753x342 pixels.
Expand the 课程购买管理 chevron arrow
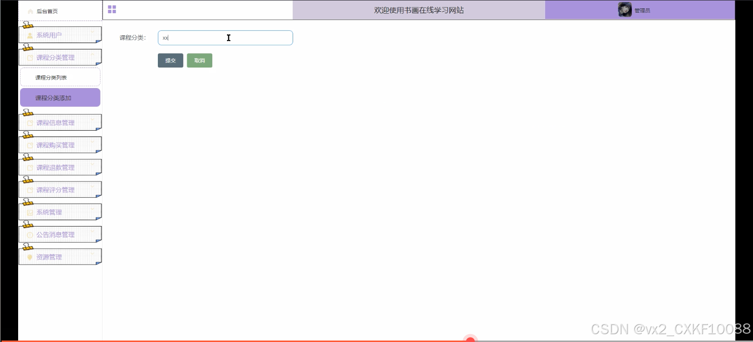(x=92, y=141)
